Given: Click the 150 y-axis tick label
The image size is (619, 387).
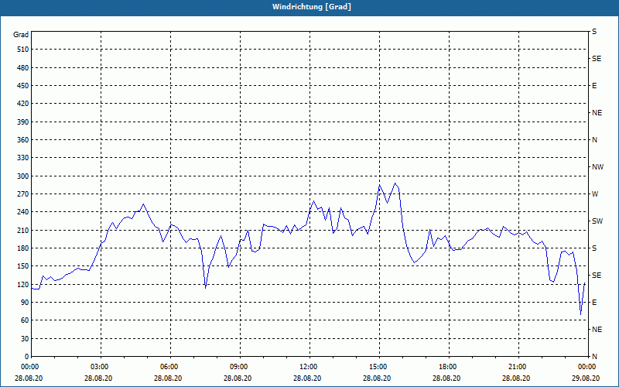Looking at the screenshot, I should point(23,265).
